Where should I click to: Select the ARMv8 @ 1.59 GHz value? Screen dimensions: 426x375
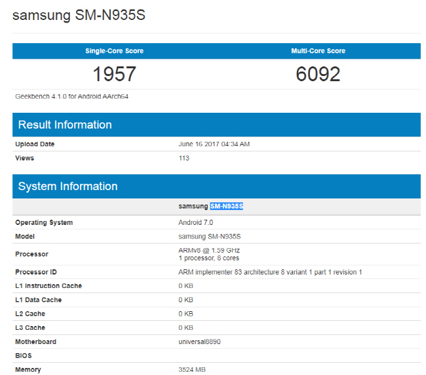209,250
